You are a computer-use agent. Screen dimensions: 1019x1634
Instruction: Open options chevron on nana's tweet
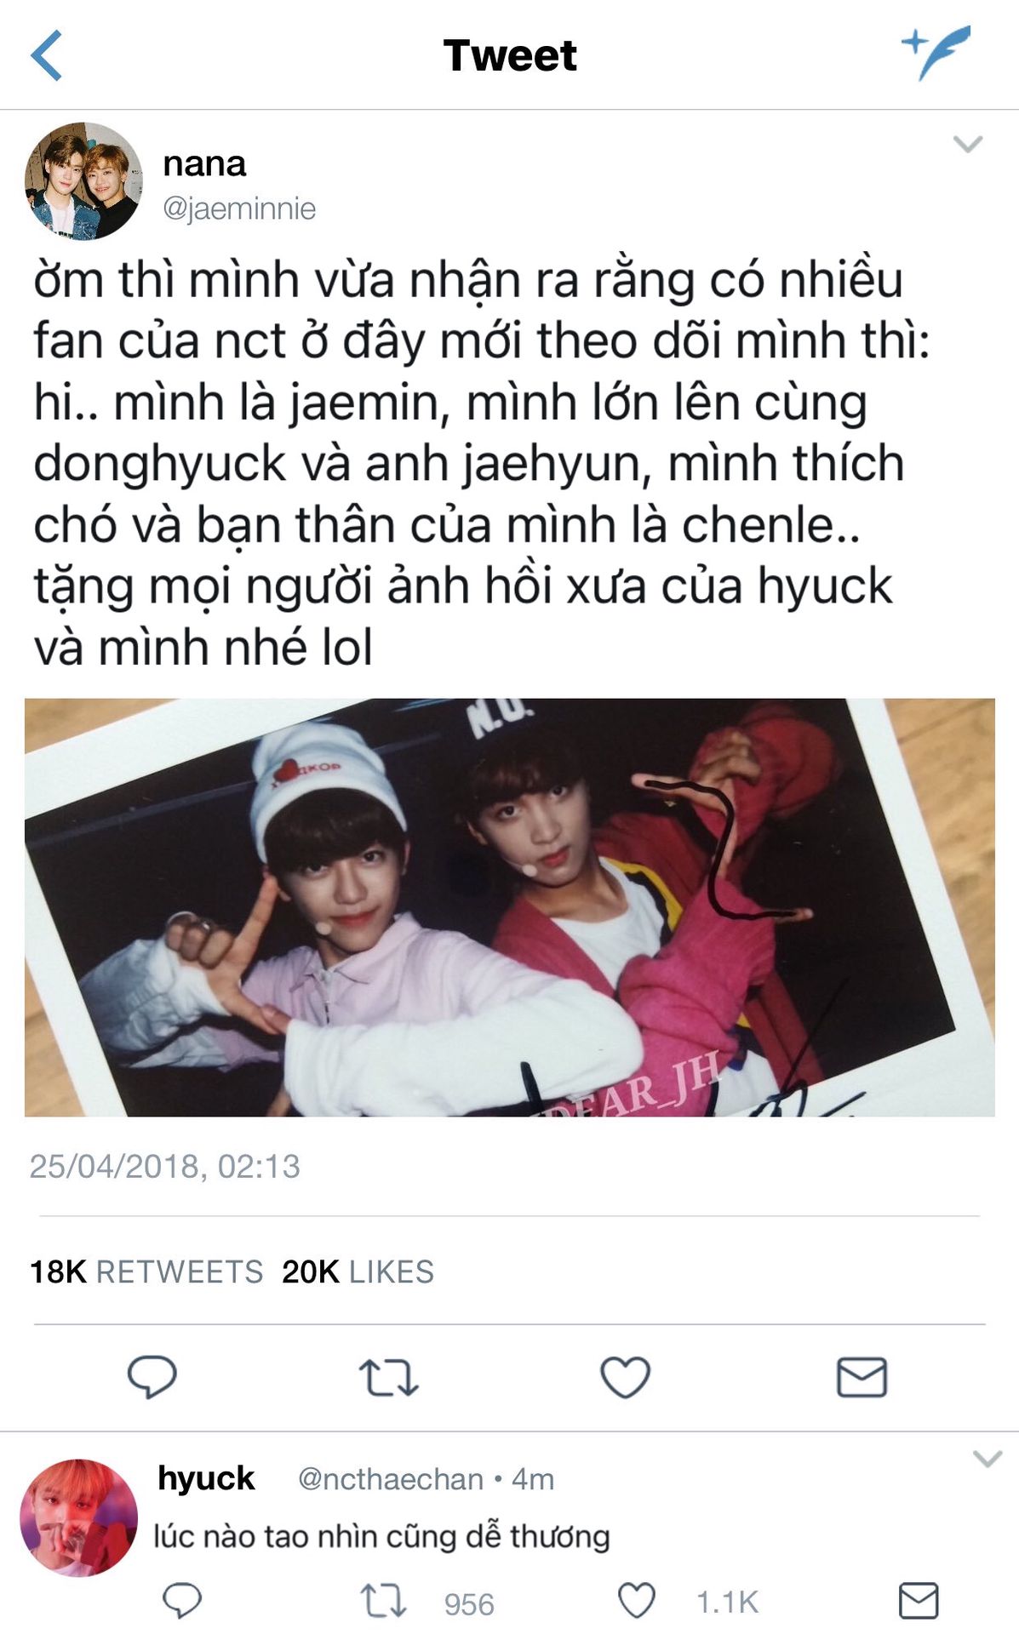click(968, 143)
